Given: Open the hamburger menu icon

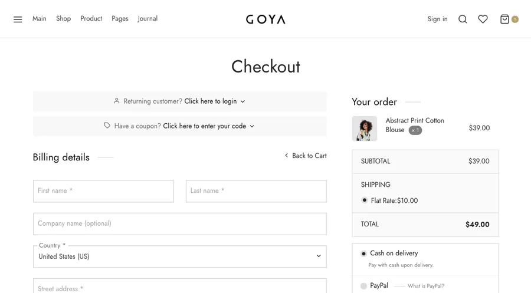Looking at the screenshot, I should [x=18, y=19].
